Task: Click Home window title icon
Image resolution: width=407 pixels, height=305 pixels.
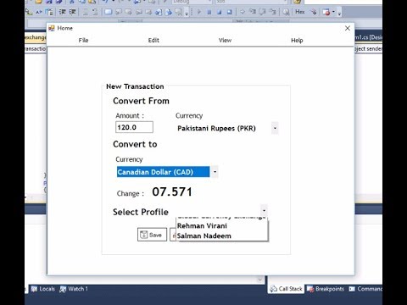Action: point(52,28)
